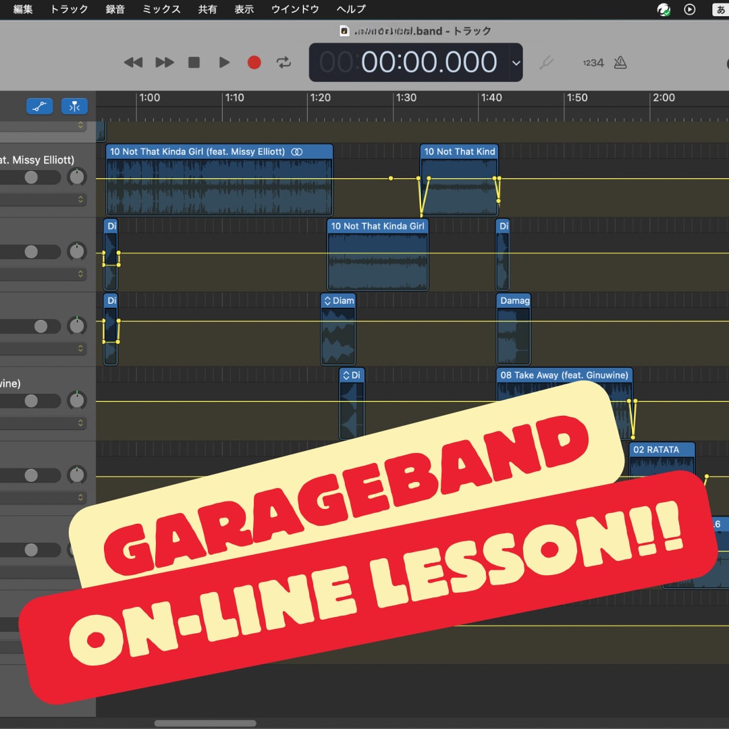Toggle the cycle loop button
This screenshot has height=729, width=729.
pos(283,62)
